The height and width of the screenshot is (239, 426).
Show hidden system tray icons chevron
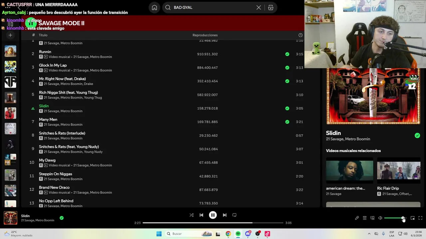369,234
